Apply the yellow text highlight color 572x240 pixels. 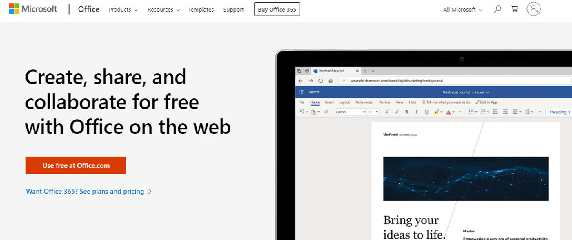click(x=437, y=112)
